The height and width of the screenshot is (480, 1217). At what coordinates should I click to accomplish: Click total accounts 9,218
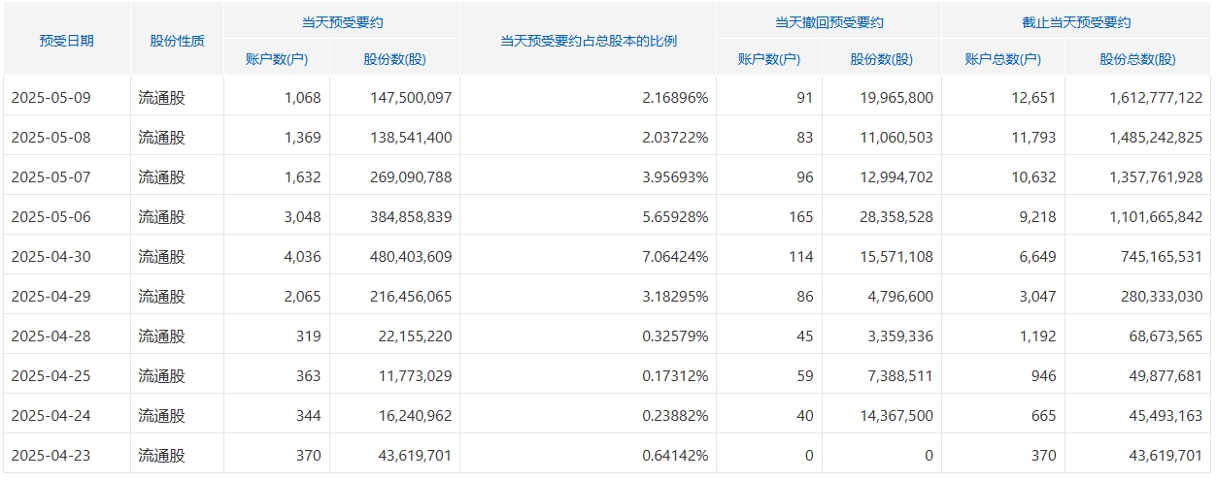coord(1039,217)
